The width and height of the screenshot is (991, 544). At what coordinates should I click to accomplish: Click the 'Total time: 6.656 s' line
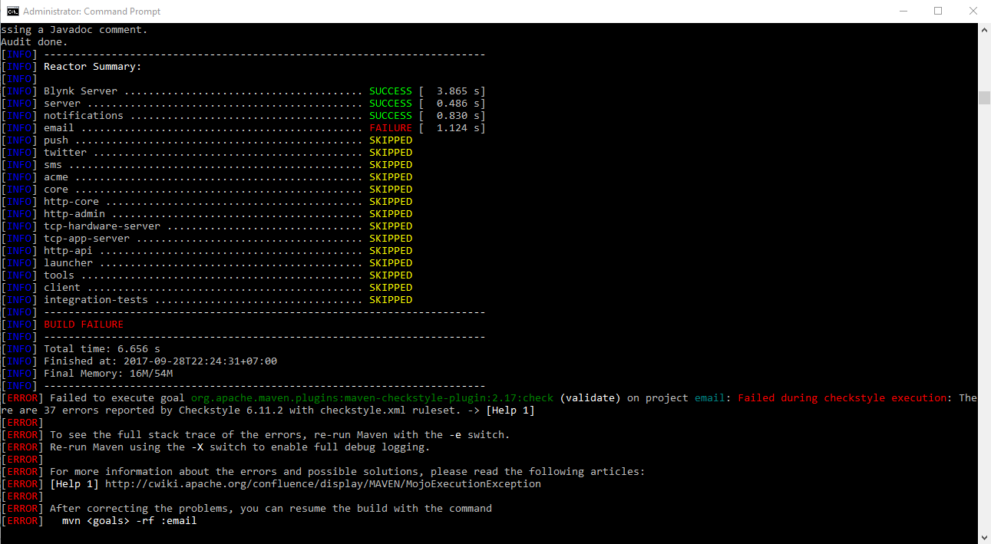coord(102,349)
